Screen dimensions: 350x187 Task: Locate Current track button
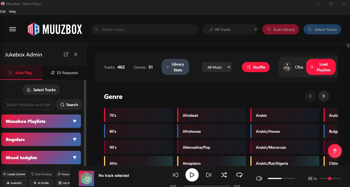coord(14,174)
